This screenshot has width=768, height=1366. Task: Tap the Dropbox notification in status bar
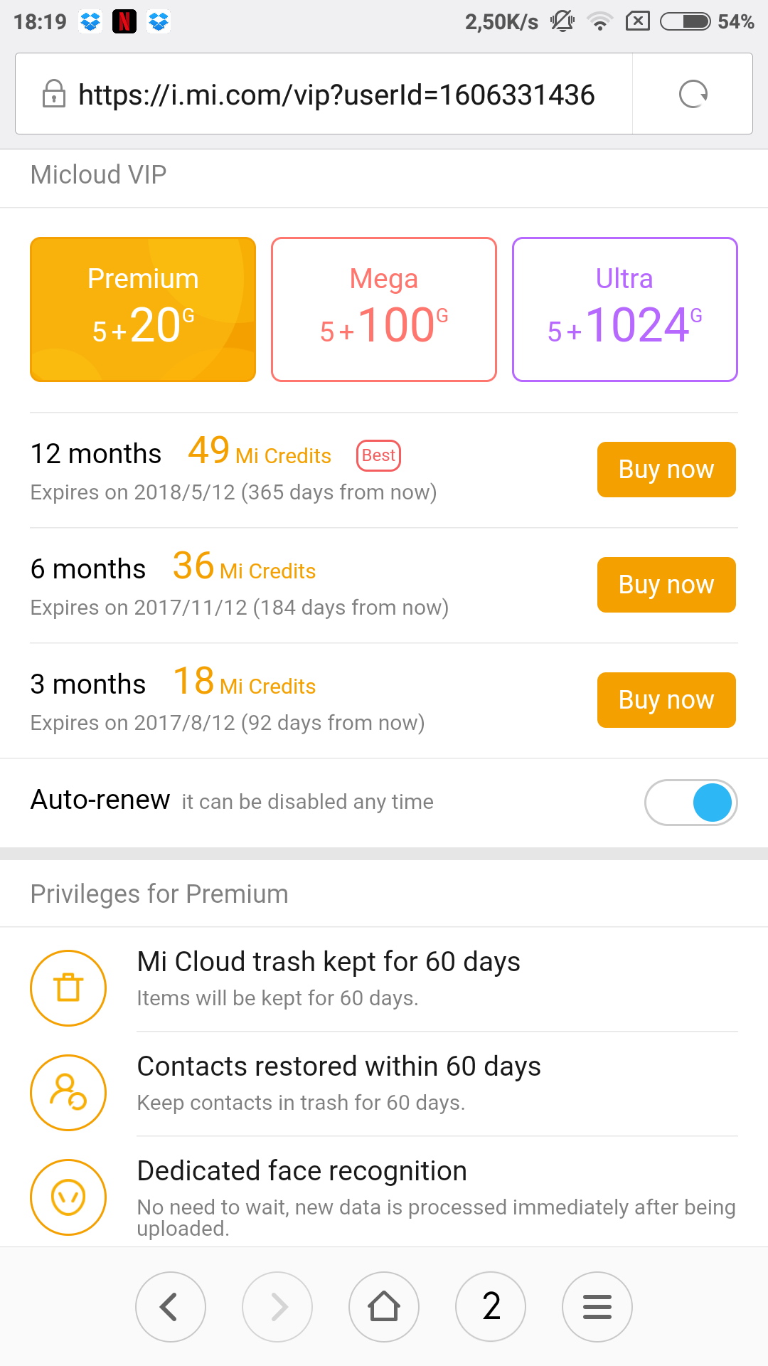[x=90, y=22]
